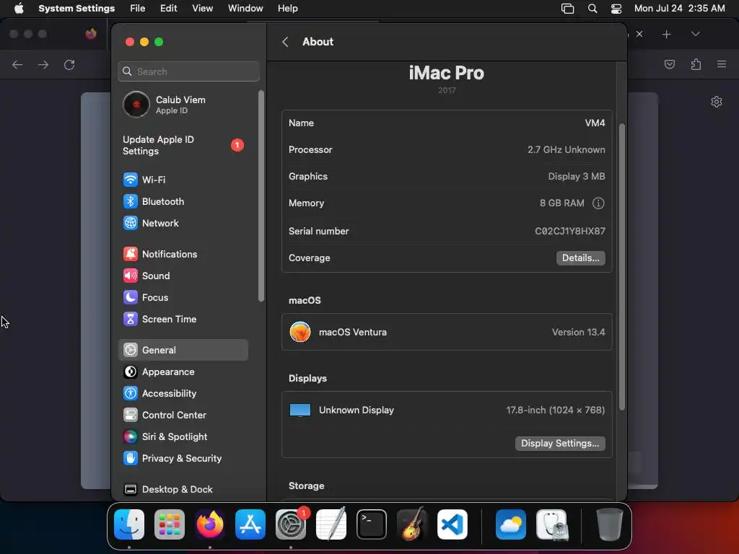Open Notifications settings
The image size is (739, 554).
tap(183, 254)
